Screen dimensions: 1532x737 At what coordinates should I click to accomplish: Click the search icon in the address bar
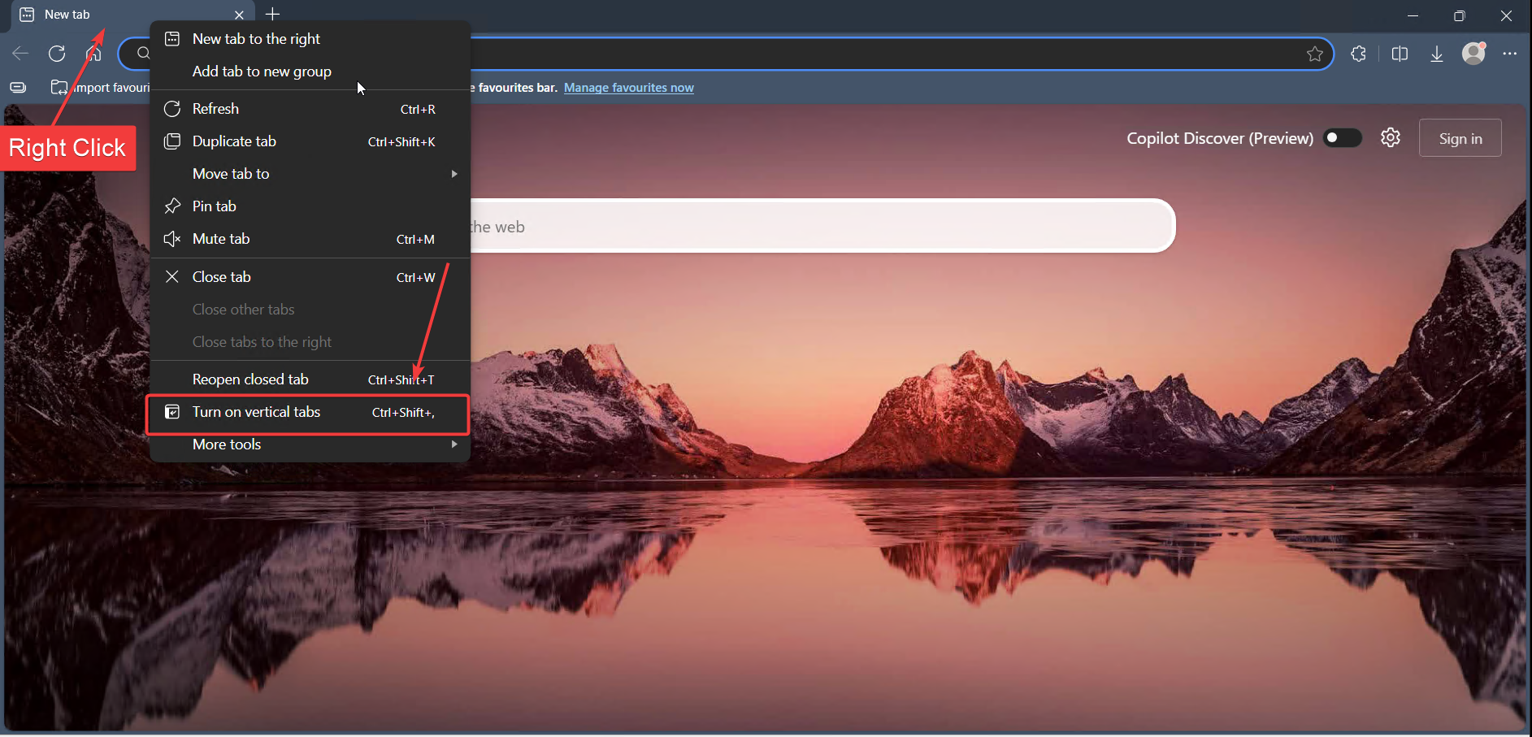pos(143,54)
